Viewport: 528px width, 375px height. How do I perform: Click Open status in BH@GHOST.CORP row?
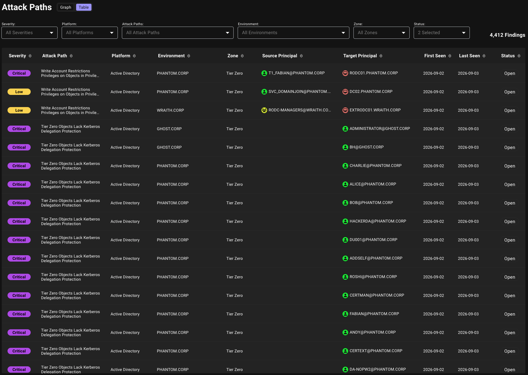[509, 148]
